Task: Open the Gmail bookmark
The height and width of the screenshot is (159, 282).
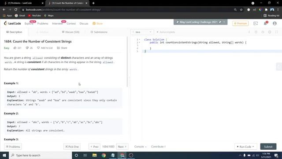Action: pos(20,15)
